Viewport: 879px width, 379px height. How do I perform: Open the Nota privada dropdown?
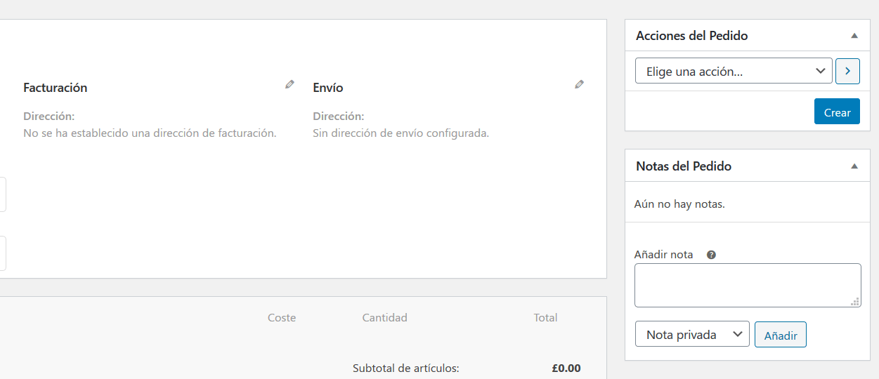pyautogui.click(x=692, y=334)
